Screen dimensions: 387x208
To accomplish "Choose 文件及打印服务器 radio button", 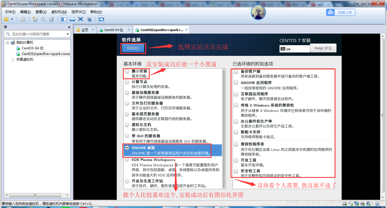I will click(127, 104).
